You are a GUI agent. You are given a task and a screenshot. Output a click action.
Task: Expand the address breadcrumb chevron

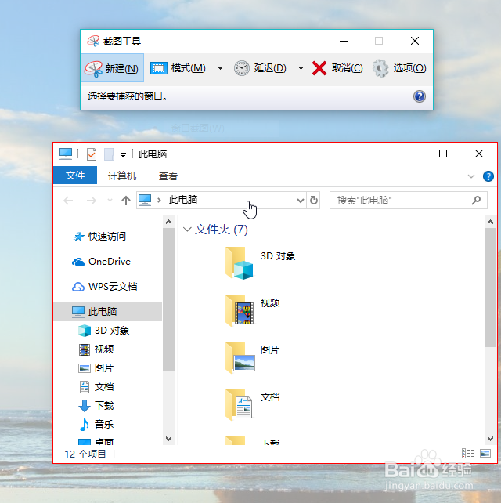(159, 200)
